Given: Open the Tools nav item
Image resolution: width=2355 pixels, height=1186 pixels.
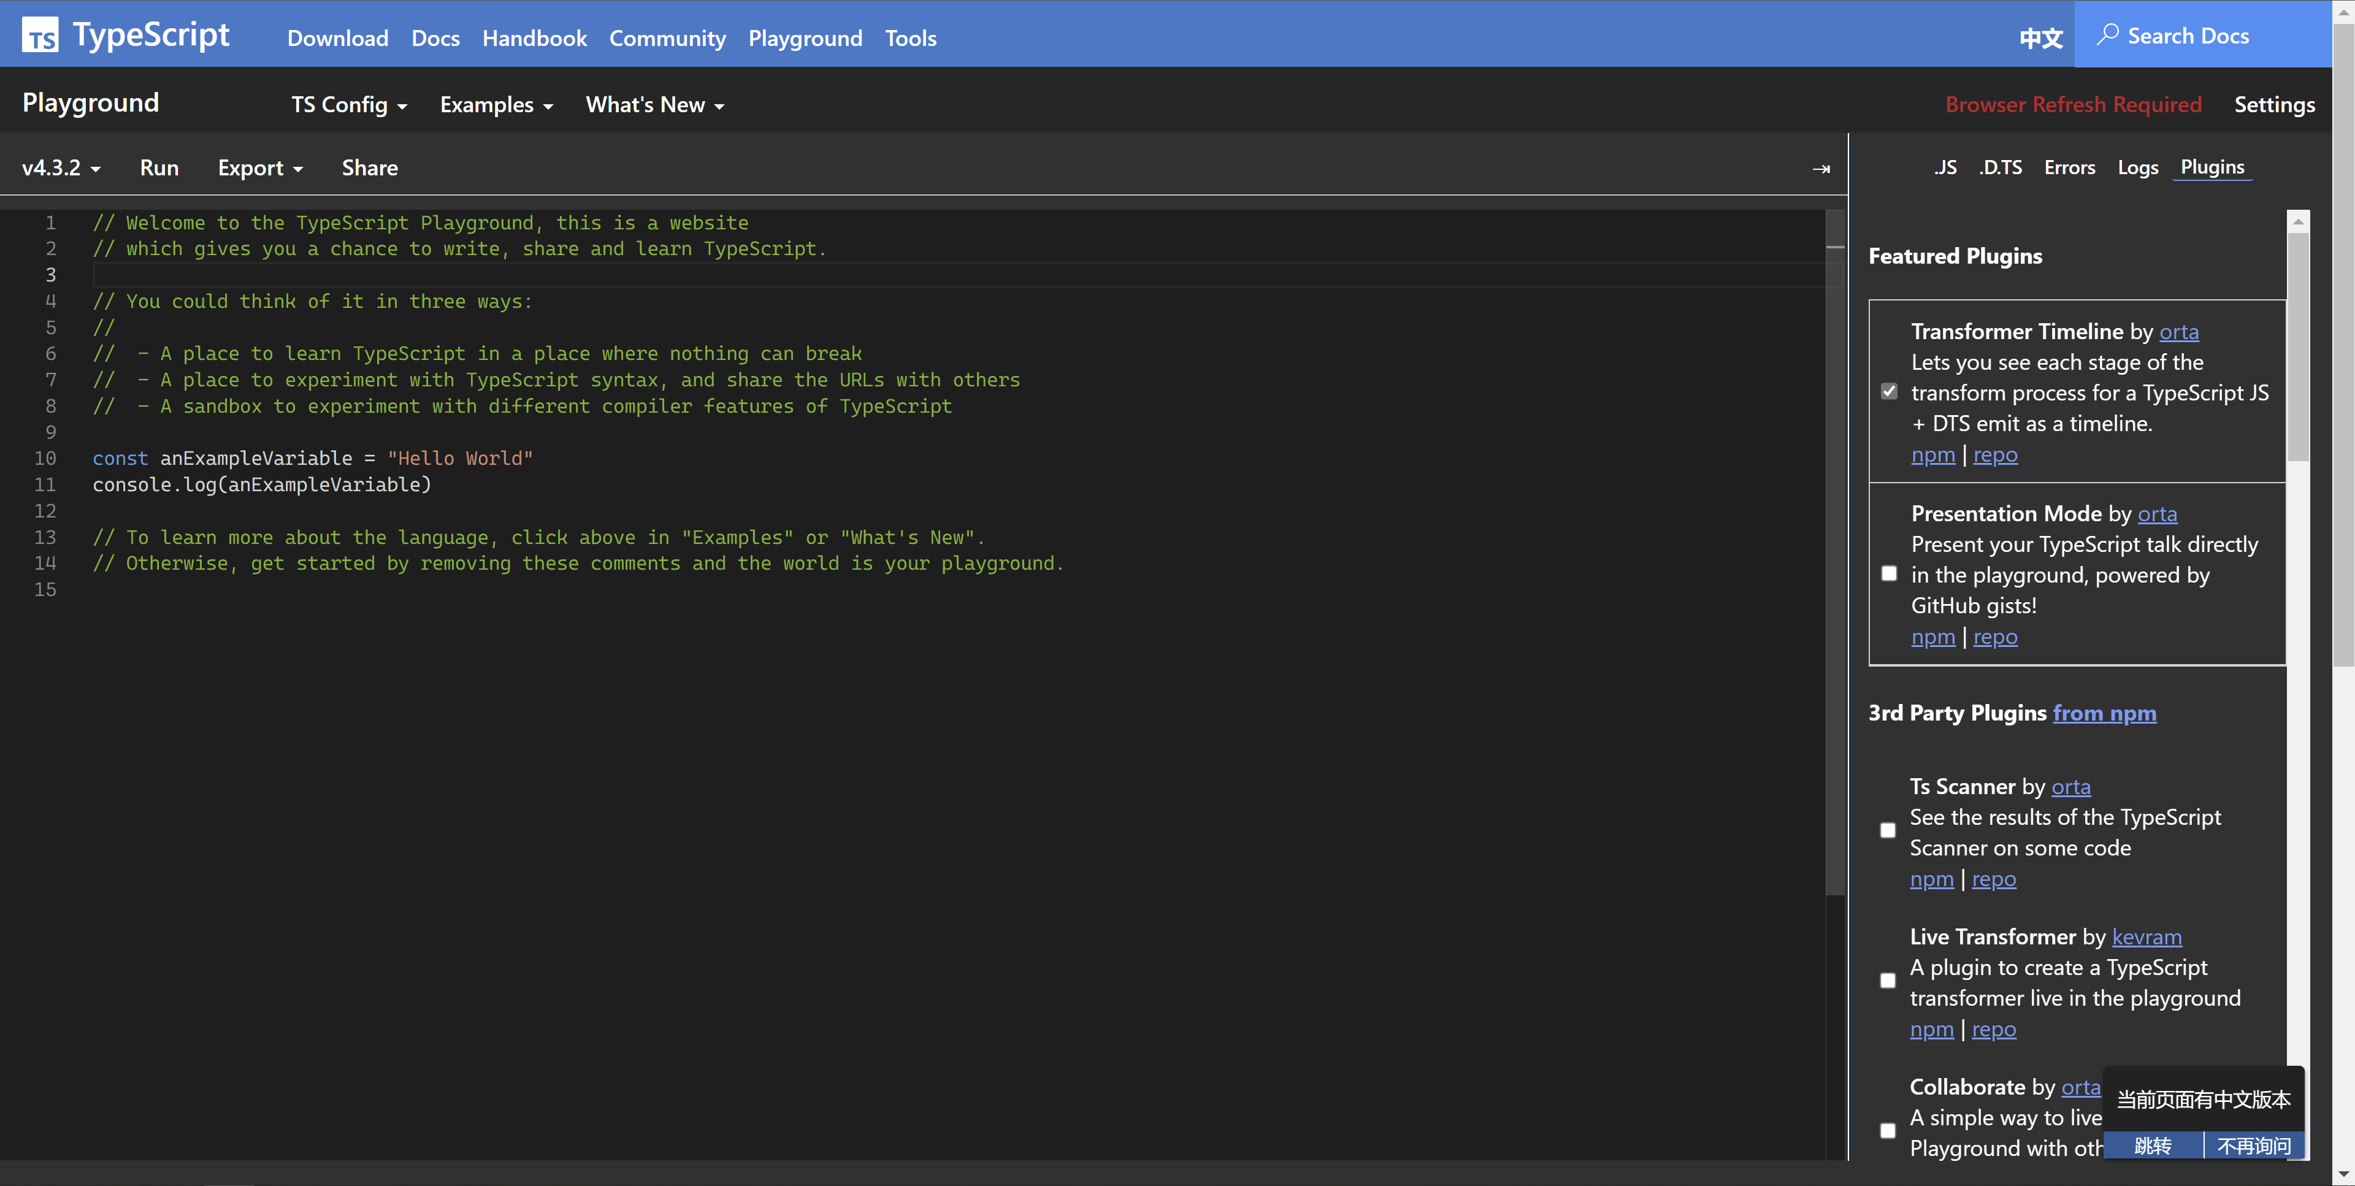Looking at the screenshot, I should (911, 39).
